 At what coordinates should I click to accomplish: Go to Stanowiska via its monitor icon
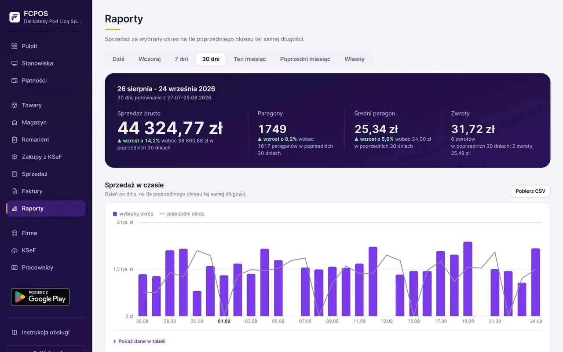pos(15,63)
